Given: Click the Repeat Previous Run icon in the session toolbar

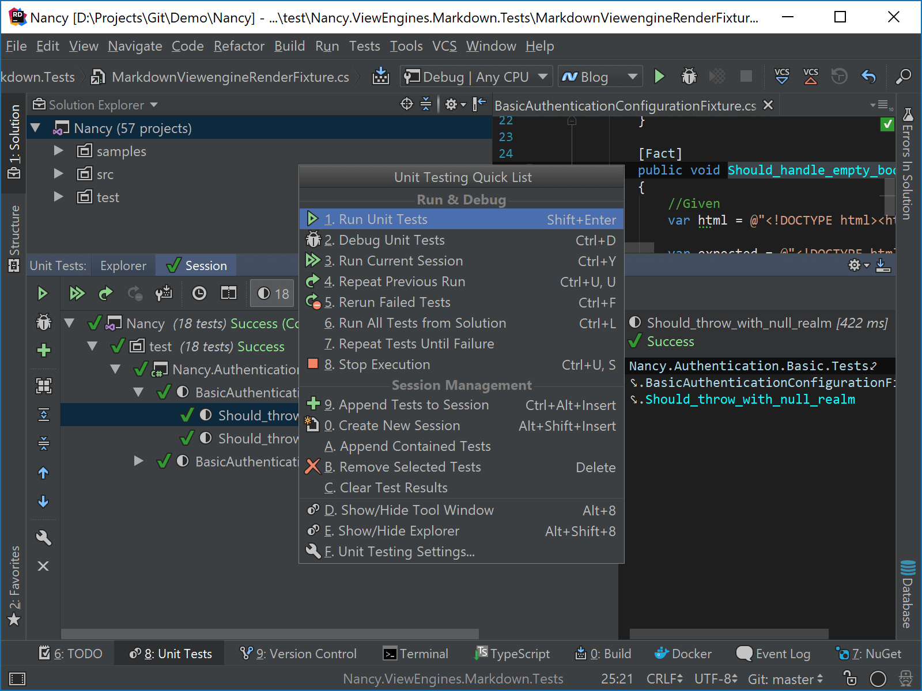Looking at the screenshot, I should [x=105, y=294].
